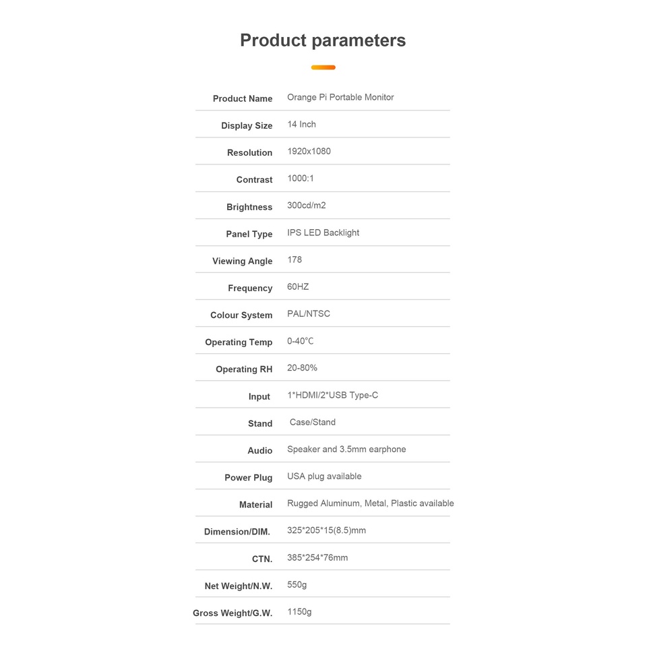Click the PAL/NTSC colour system value

(x=309, y=314)
